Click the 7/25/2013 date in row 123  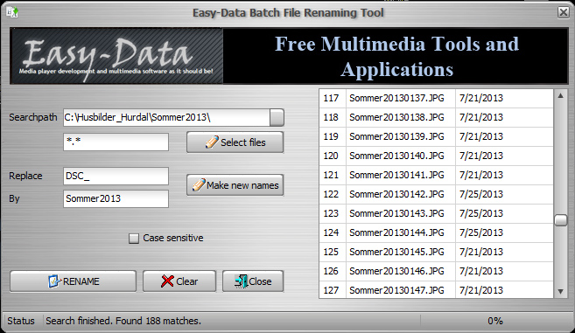[480, 213]
